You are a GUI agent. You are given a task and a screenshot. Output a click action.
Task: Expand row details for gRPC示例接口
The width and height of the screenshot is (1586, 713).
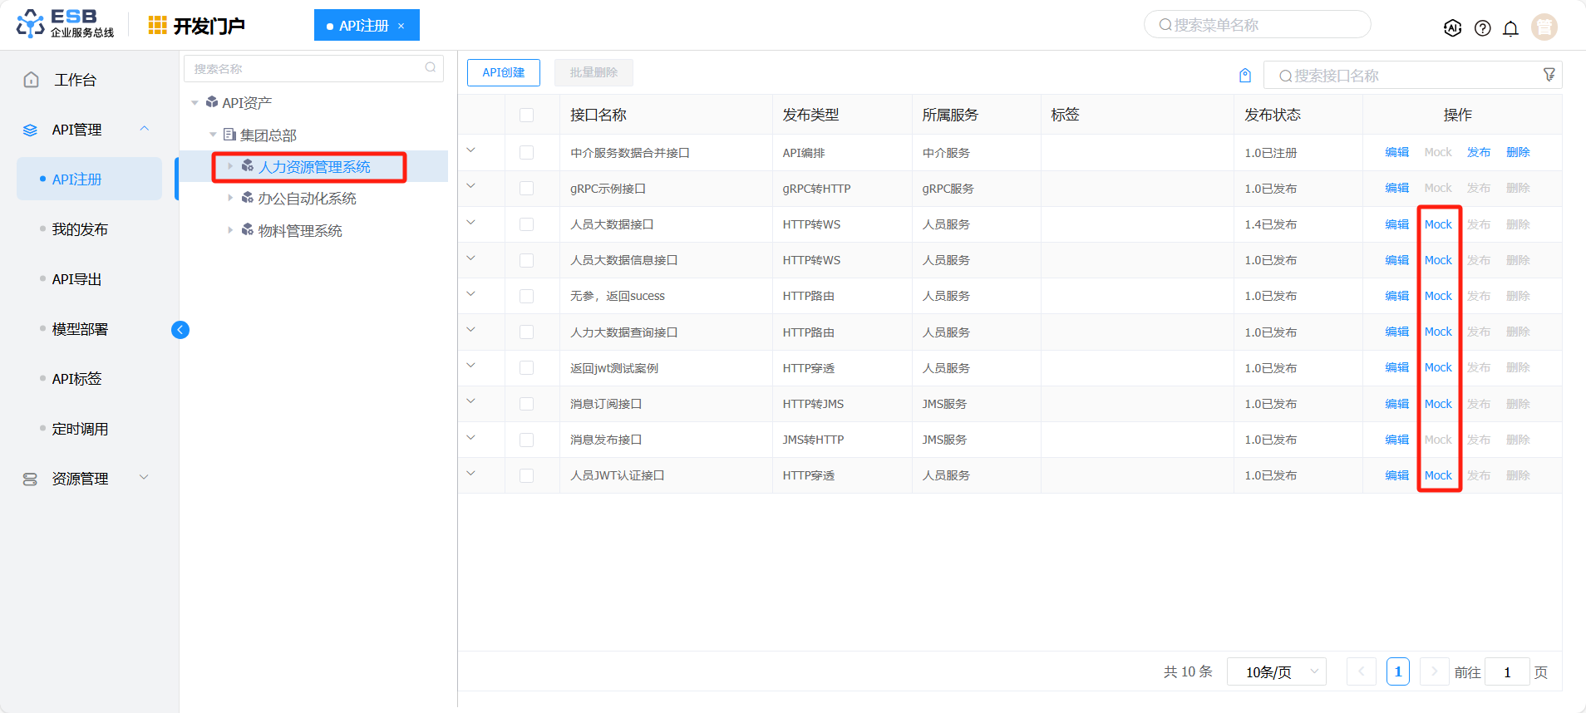[x=470, y=186]
